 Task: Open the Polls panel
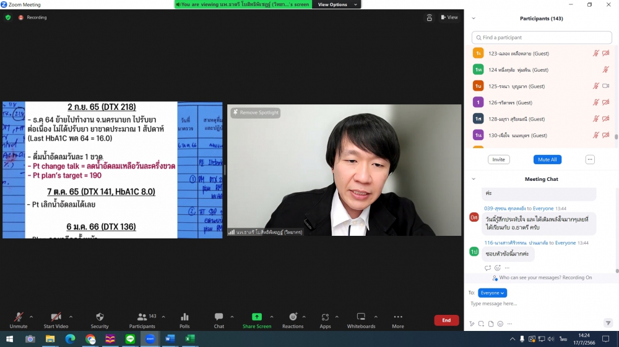pyautogui.click(x=184, y=320)
